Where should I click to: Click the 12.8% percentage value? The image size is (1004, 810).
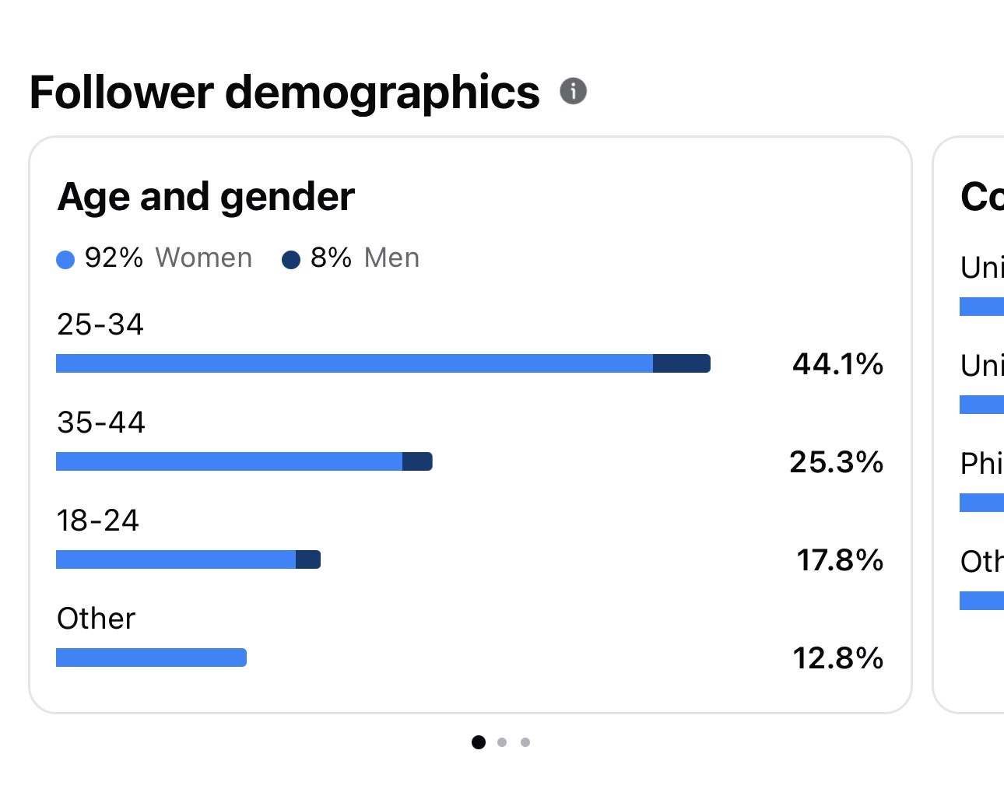pyautogui.click(x=837, y=658)
